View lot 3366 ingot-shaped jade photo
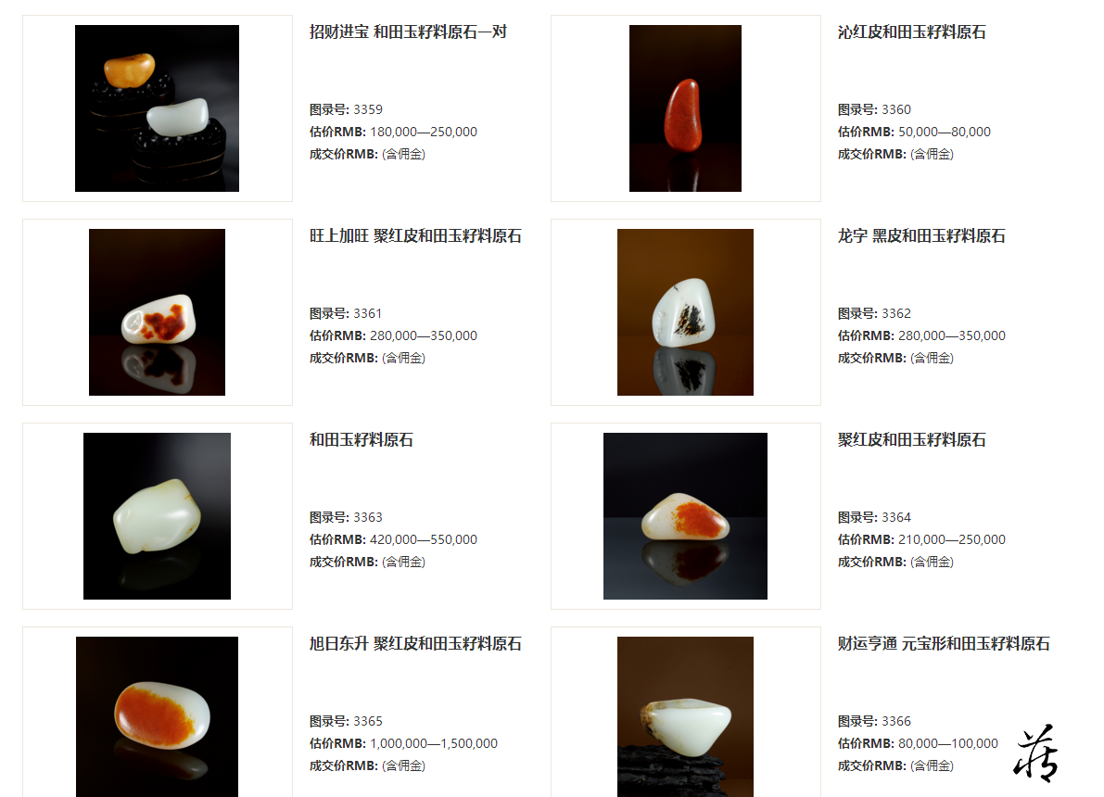The width and height of the screenshot is (1104, 797). tap(685, 716)
